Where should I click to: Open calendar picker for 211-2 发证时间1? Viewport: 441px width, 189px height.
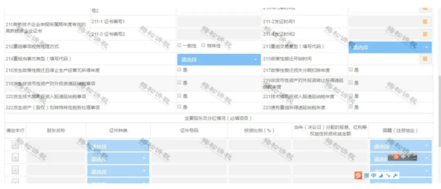point(425,21)
